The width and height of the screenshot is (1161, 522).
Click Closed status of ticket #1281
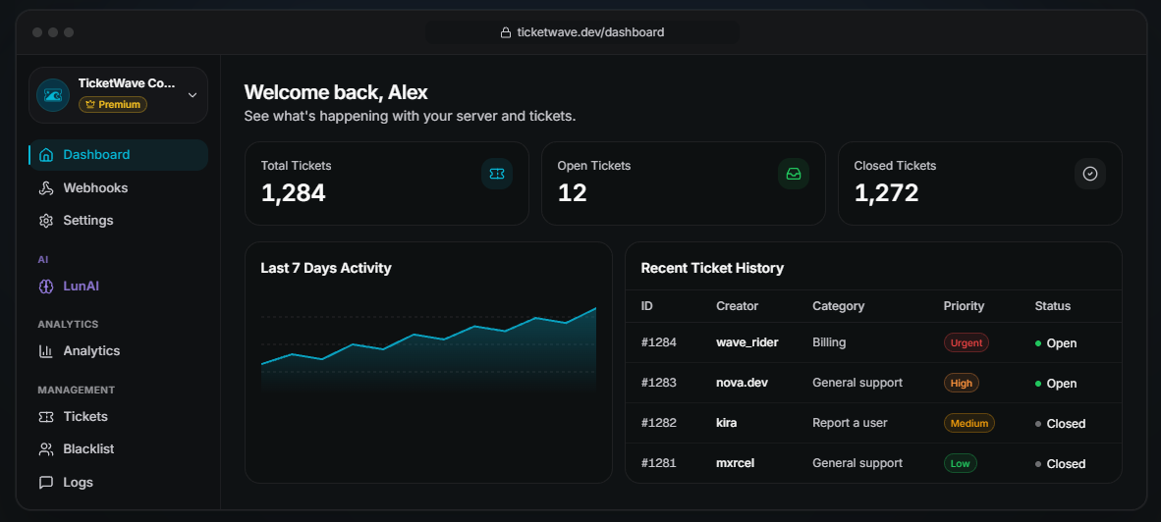(x=1060, y=464)
